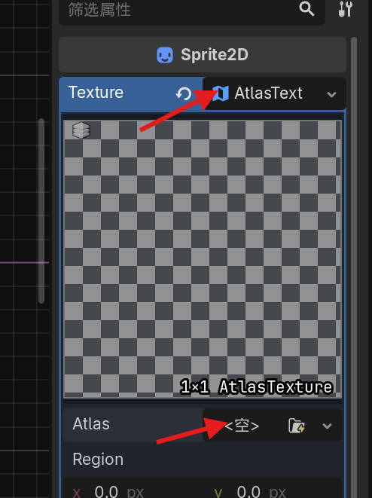This screenshot has height=498, width=372.
Task: Click the Region section label
Action: pos(98,460)
